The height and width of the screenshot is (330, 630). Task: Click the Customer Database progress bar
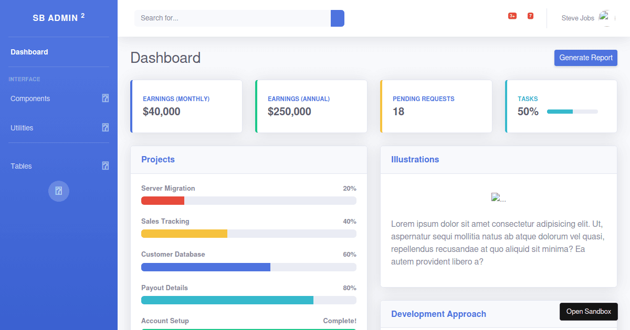point(248,267)
